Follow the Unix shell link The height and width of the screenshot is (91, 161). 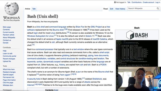[40, 27]
